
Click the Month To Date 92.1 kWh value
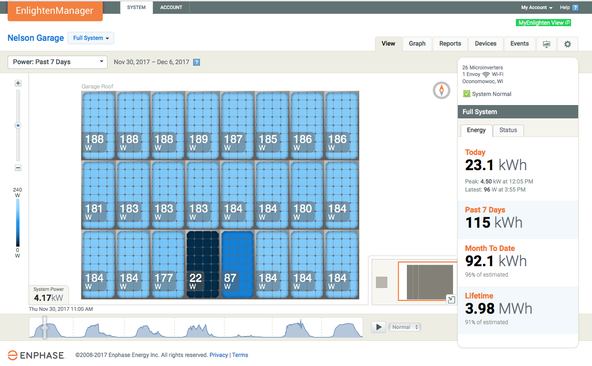(496, 261)
